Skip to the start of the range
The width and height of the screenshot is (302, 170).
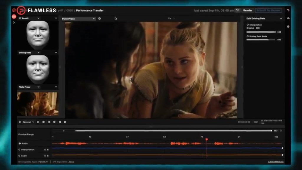click(60, 122)
